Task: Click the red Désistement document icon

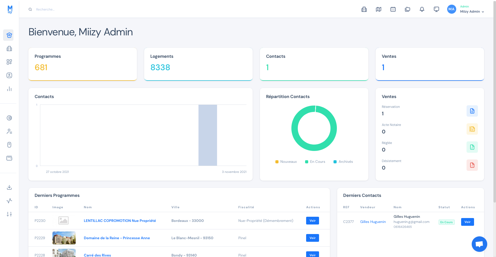Action: click(472, 165)
